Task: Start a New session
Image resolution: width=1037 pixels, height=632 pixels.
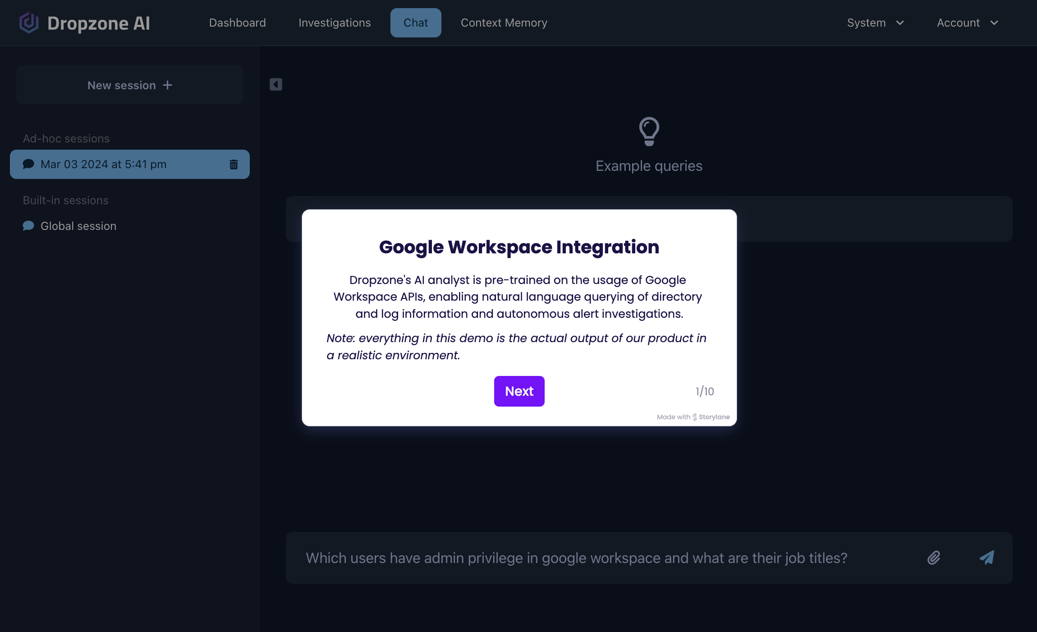Action: 130,85
